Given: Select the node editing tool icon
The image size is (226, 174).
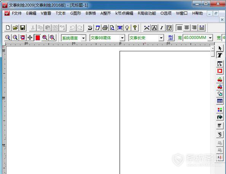Looking at the screenshot, I should click(220, 63).
